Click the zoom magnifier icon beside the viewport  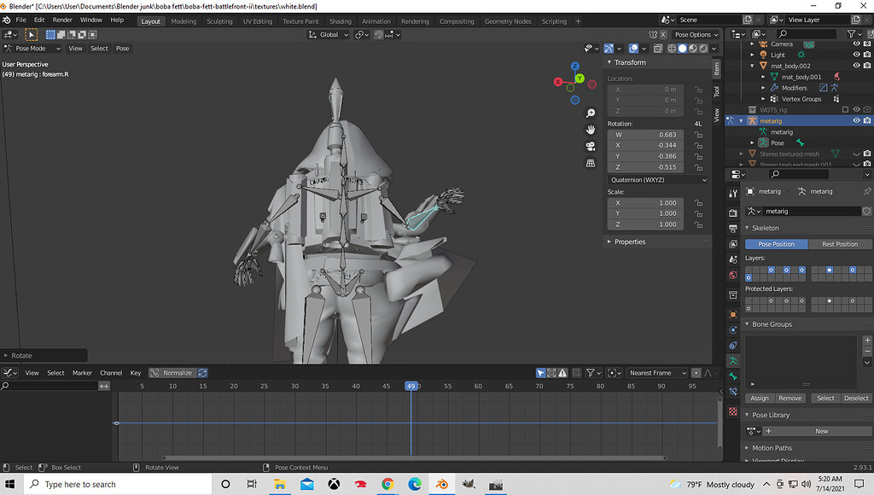[590, 114]
